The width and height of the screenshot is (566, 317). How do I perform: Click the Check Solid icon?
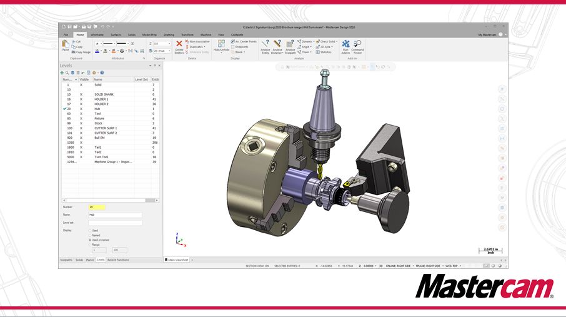coord(317,41)
